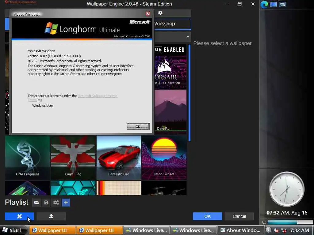Click the Playlist heading
Screen dimensions: 314x235
point(17,202)
